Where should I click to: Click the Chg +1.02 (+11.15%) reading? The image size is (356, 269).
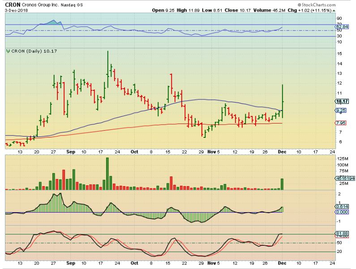tap(309, 10)
